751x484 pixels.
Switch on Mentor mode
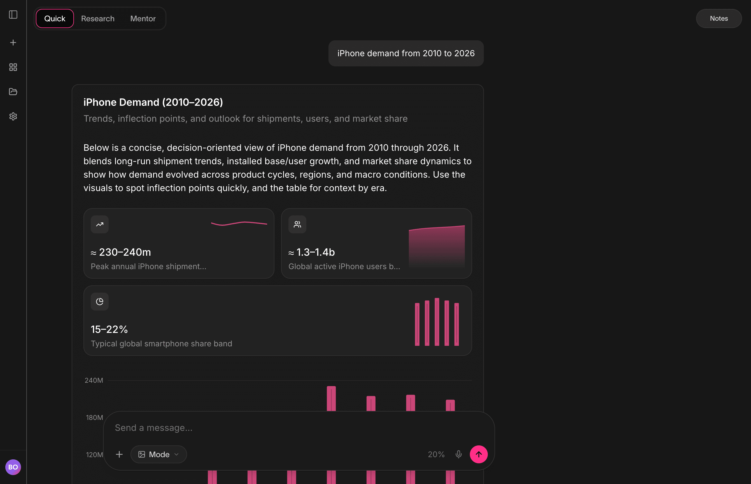click(143, 18)
